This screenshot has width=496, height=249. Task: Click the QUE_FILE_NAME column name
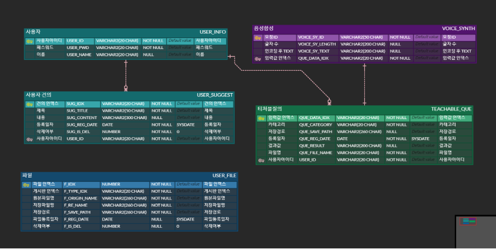[316, 153]
